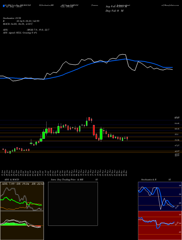Click the 51.56 price axis label
The height and width of the screenshot is (240, 182).
coord(177,140)
